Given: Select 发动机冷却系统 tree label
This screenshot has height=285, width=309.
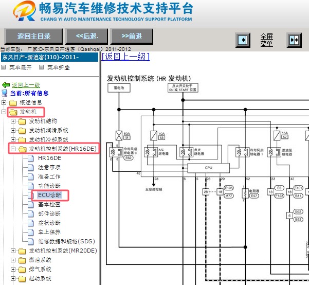Looking at the screenshot, I should (48, 139).
